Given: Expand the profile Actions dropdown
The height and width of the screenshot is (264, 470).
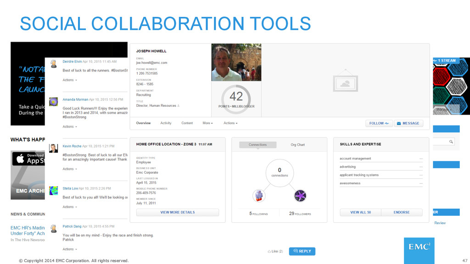Looking at the screenshot, I should pos(230,123).
